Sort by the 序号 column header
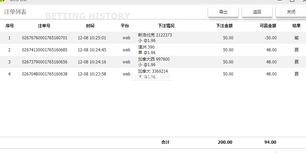This screenshot has width=306, height=153. (x=9, y=26)
